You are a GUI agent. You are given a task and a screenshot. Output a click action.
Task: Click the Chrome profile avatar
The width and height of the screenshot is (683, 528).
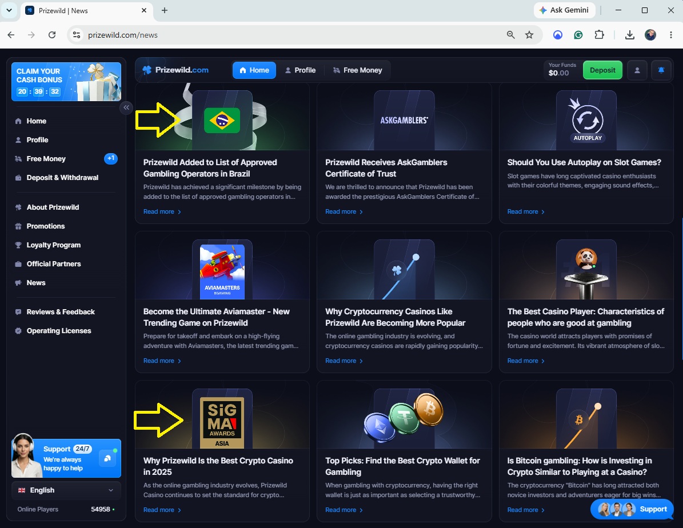pos(650,35)
